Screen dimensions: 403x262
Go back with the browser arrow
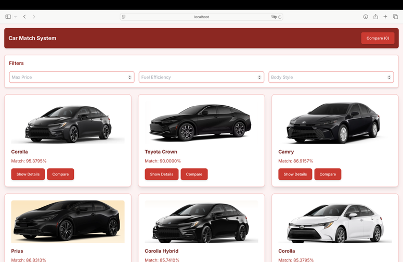[x=24, y=17]
